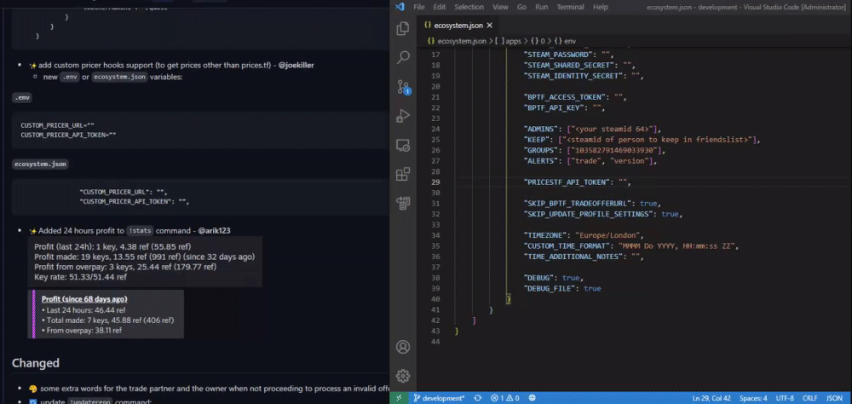Open the File menu

point(419,7)
